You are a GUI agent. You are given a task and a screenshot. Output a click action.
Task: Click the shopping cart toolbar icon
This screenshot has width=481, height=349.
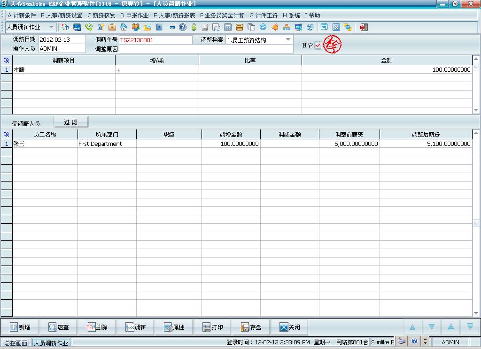coord(205,27)
